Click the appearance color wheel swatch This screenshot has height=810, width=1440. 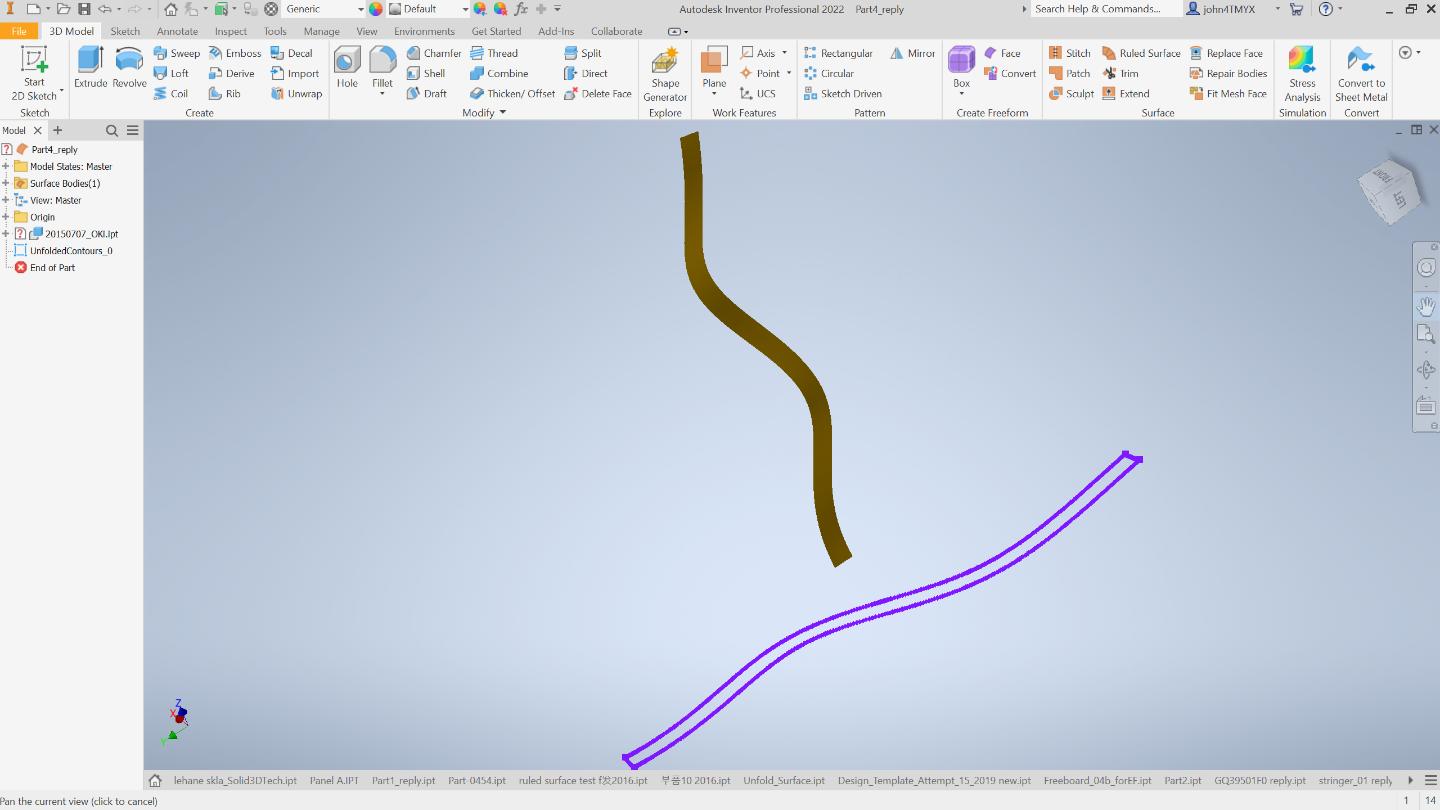[376, 9]
